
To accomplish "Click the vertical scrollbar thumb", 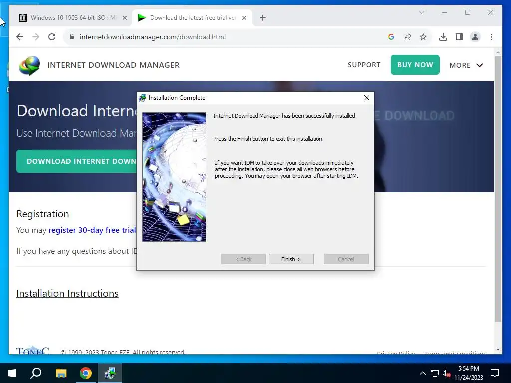I will tap(498, 189).
